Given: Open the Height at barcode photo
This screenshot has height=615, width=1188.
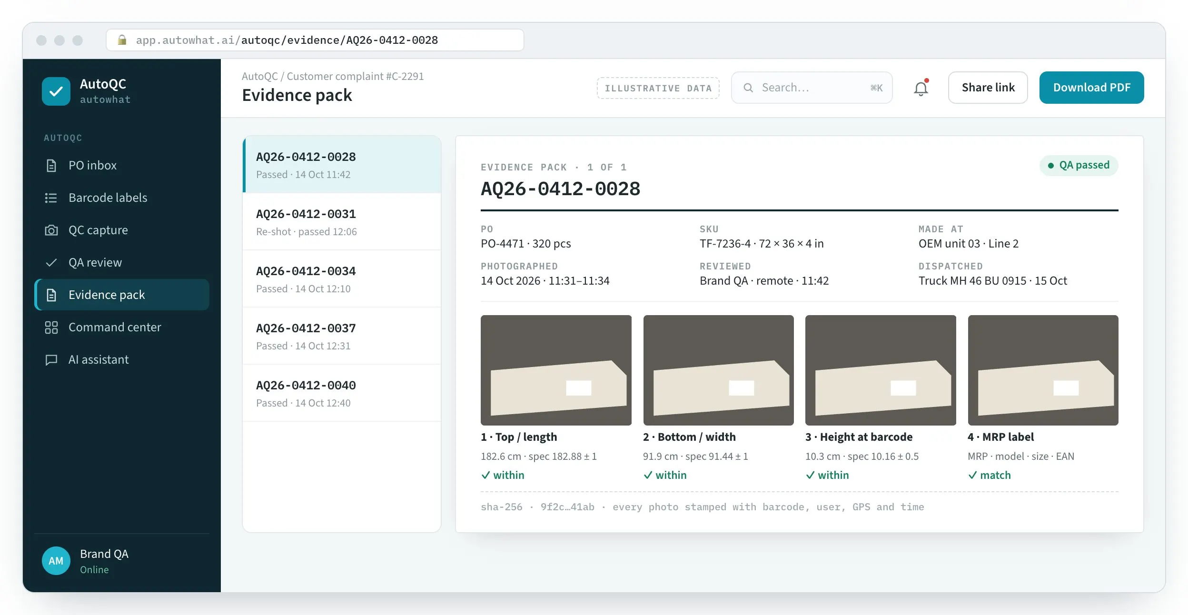Looking at the screenshot, I should point(881,370).
